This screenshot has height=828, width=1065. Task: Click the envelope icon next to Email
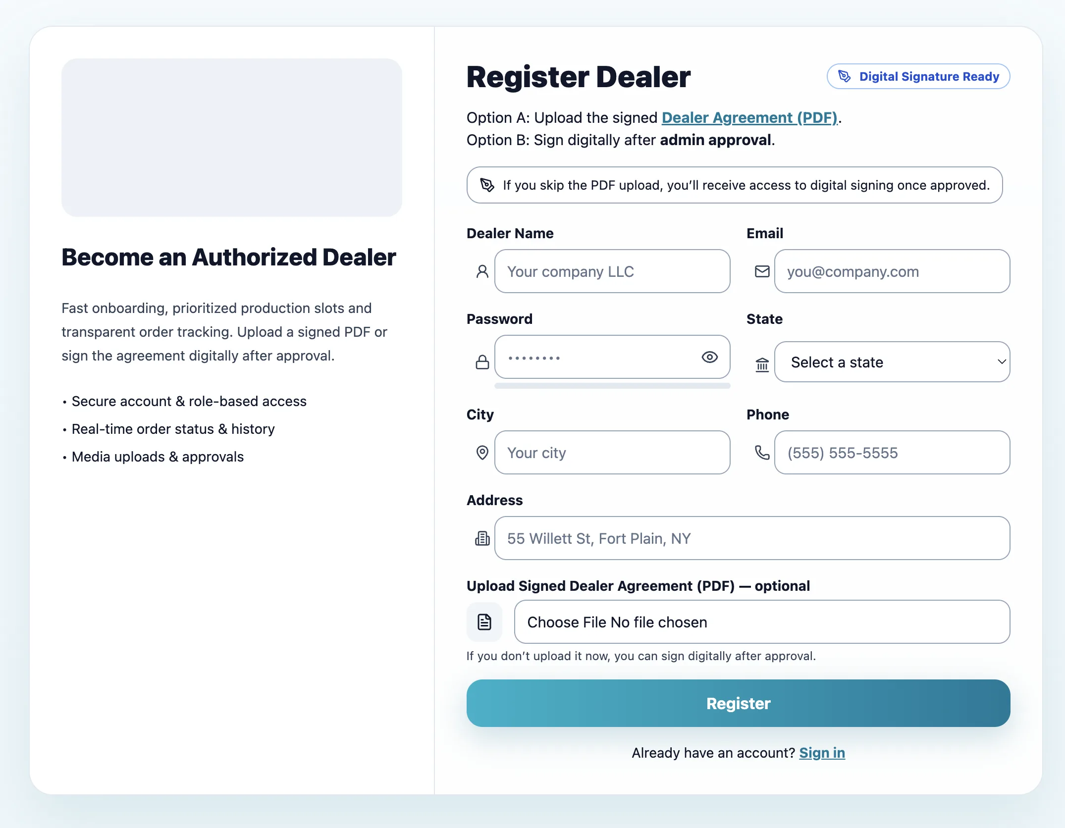click(x=761, y=271)
